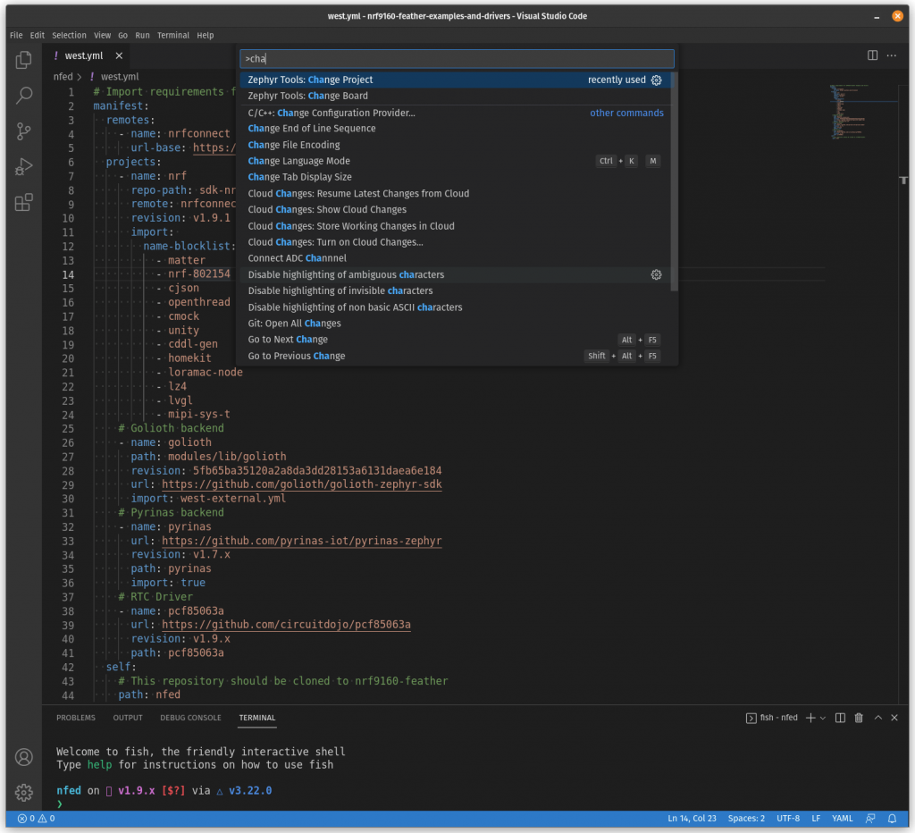Open the Run menu
Image resolution: width=915 pixels, height=833 pixels.
(142, 35)
